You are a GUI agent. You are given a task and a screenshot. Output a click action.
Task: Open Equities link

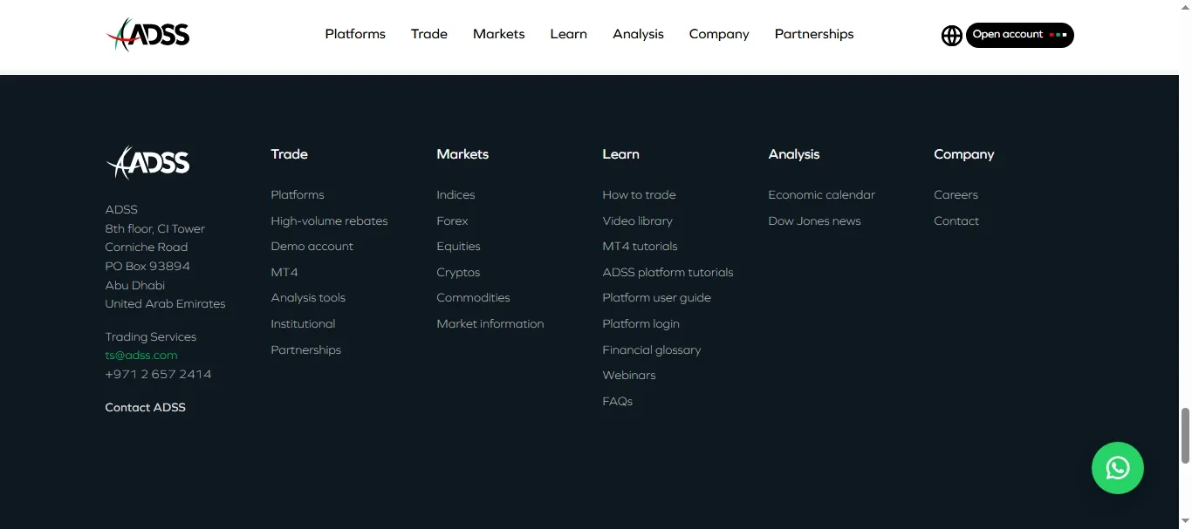click(458, 247)
